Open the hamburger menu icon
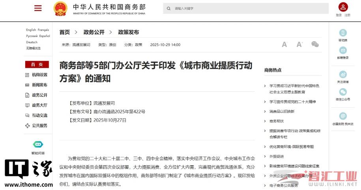Screen dimensions: 361x190 coord(38,8)
